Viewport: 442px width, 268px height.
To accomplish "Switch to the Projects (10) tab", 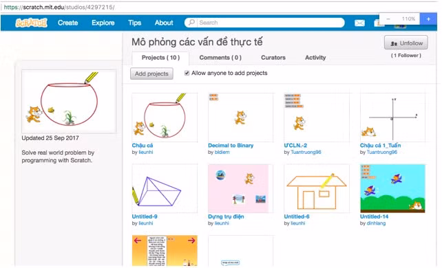I will coord(160,58).
